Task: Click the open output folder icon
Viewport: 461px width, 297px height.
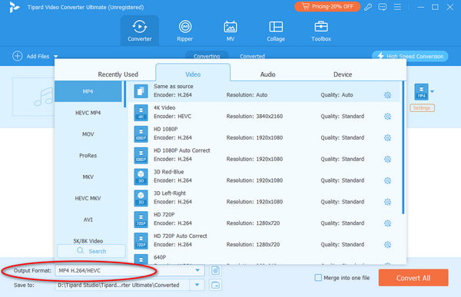Action: [215, 285]
